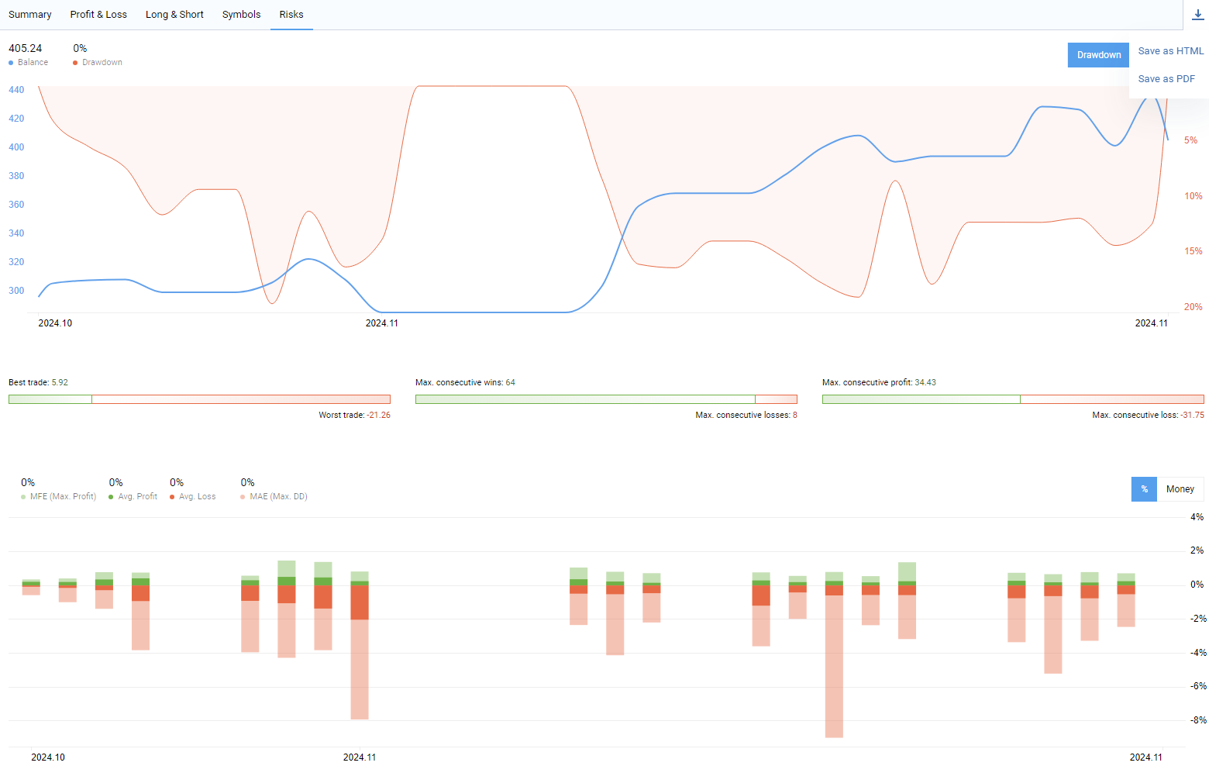Click the blue Balance legend dot
The image size is (1209, 766).
click(x=11, y=63)
